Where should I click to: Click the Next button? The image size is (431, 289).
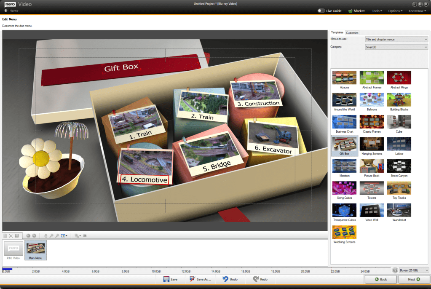tap(414, 279)
